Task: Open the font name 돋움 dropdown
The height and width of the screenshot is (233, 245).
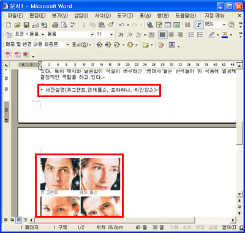Action: (x=92, y=35)
